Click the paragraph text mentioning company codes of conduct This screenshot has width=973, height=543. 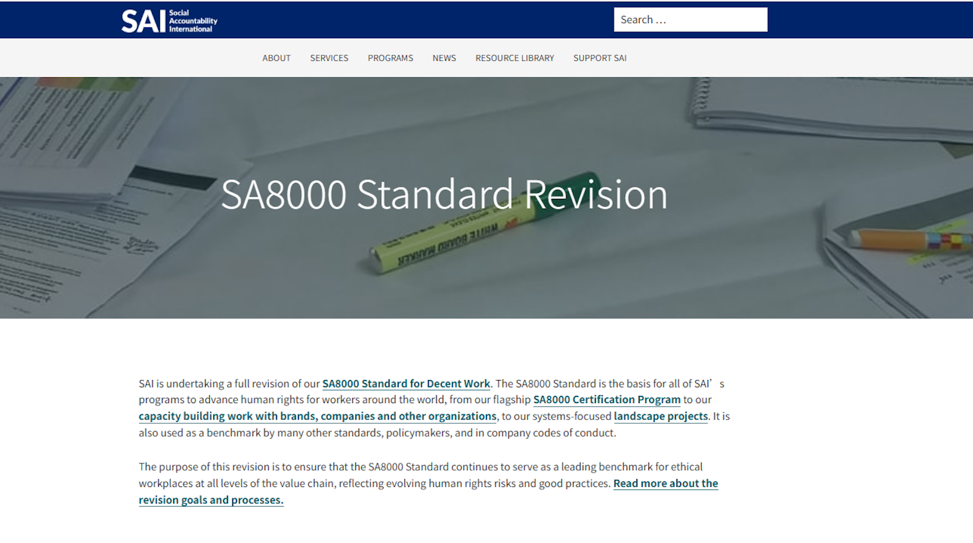(377, 433)
